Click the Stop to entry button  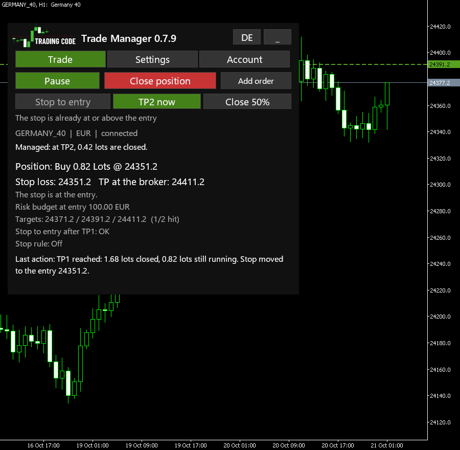click(63, 102)
